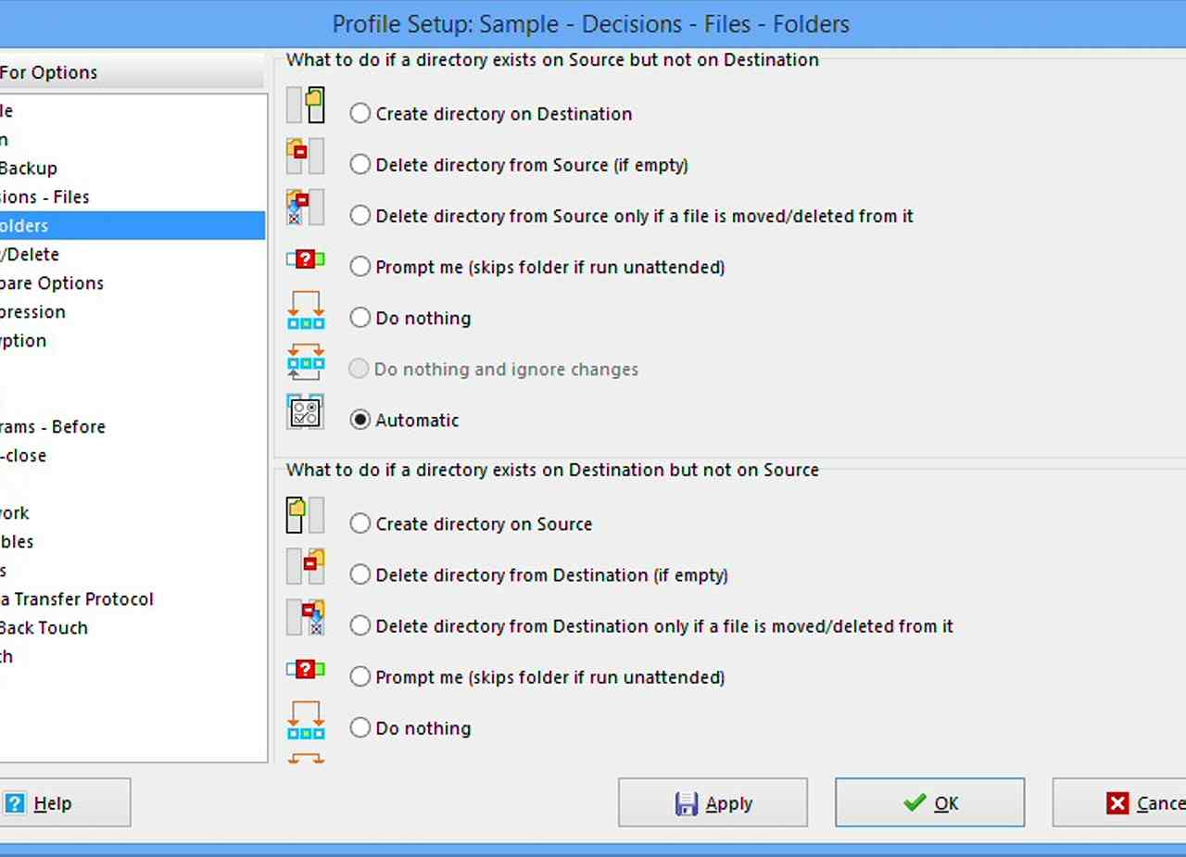Open the Compare Options settings page
The height and width of the screenshot is (857, 1186).
[x=52, y=284]
